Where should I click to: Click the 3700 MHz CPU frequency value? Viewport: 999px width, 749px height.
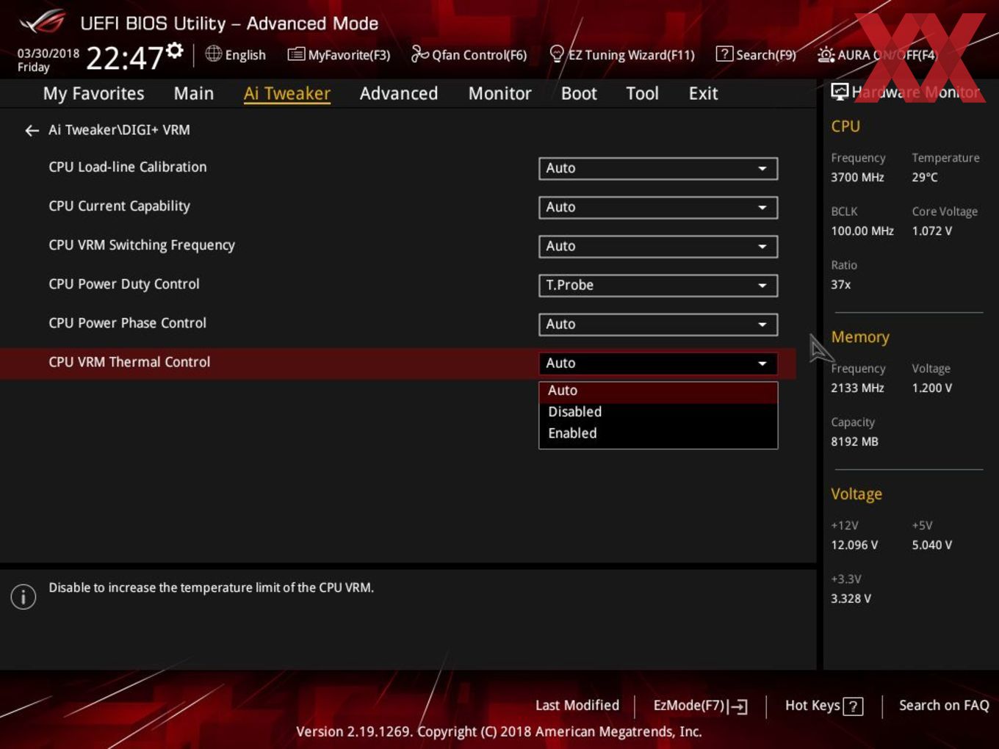[857, 178]
